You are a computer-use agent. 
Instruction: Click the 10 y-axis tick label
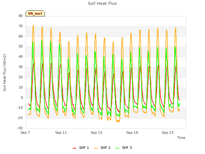pos(20,87)
